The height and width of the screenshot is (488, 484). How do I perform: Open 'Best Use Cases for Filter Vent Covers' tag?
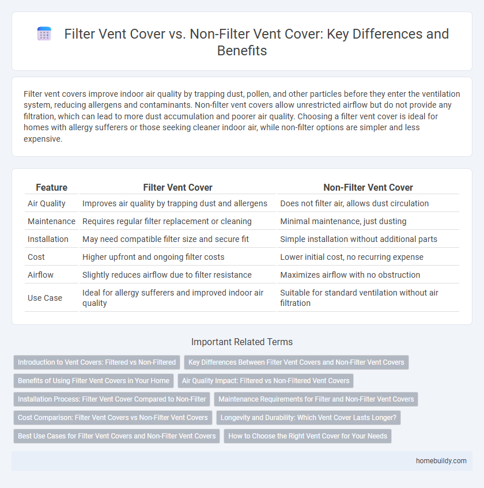(116, 436)
